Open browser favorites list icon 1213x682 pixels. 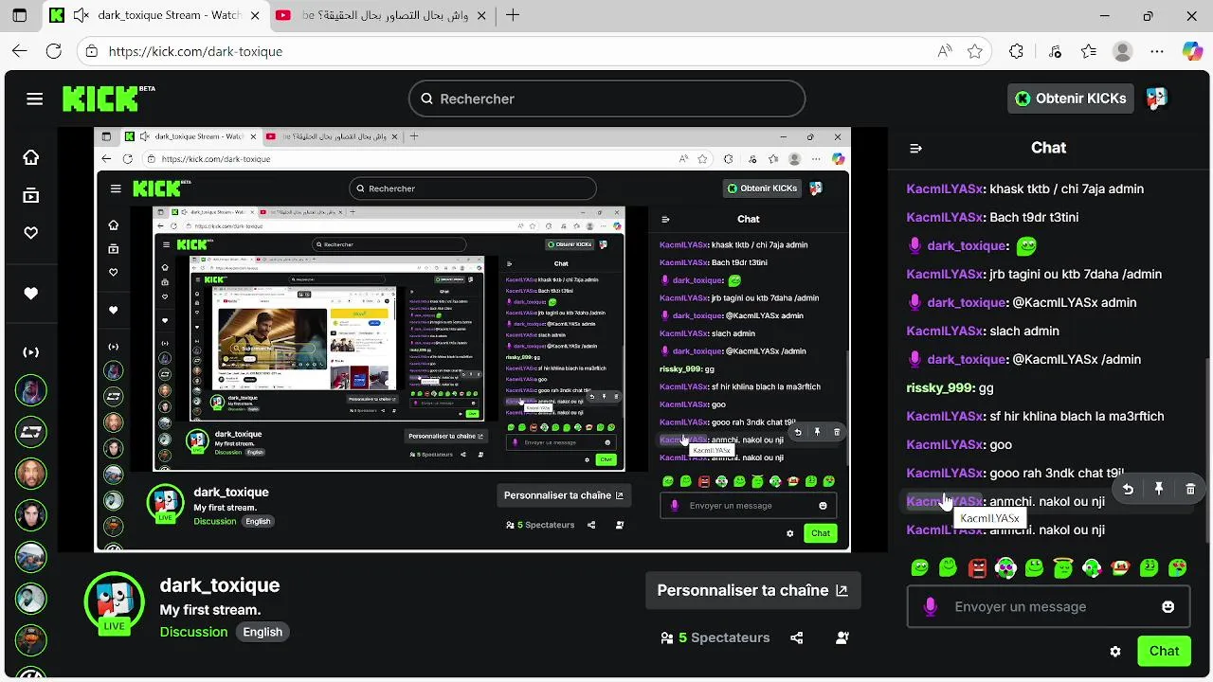(x=1089, y=51)
